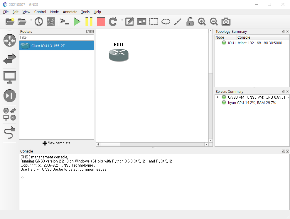Stop all nodes with red square button
This screenshot has width=290, height=219.
[x=101, y=22]
